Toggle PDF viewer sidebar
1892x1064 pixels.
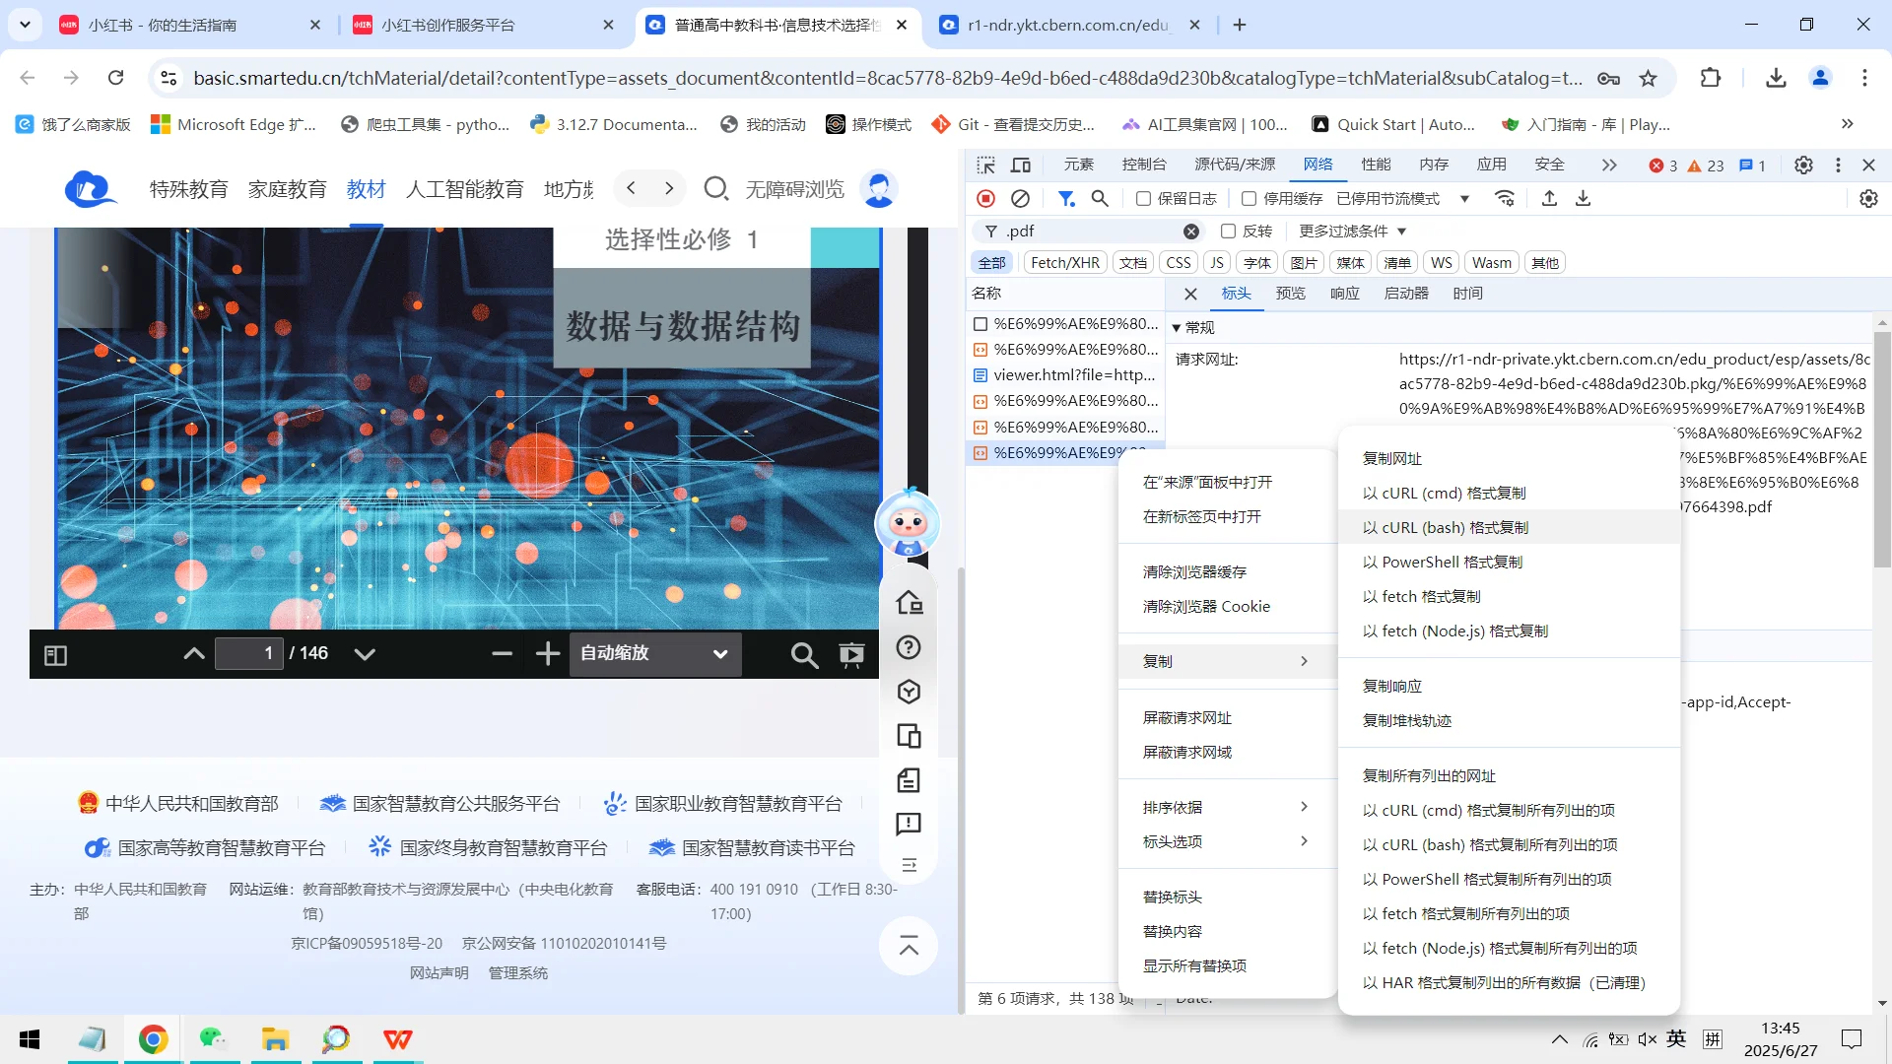tap(56, 655)
